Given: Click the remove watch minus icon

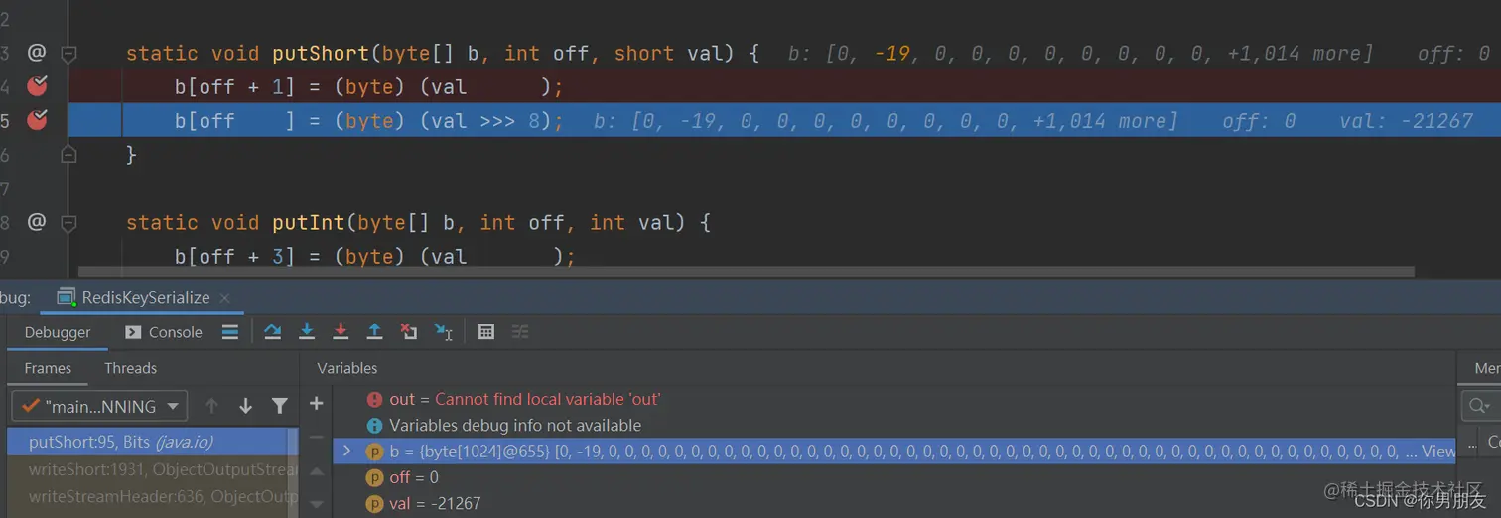Looking at the screenshot, I should point(317,437).
